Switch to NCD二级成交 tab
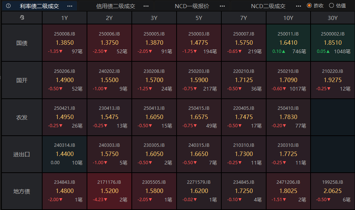This screenshot has height=210, width=355. [x=268, y=6]
